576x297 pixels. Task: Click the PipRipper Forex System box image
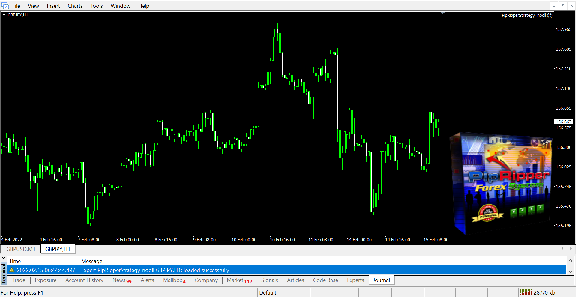tap(501, 184)
